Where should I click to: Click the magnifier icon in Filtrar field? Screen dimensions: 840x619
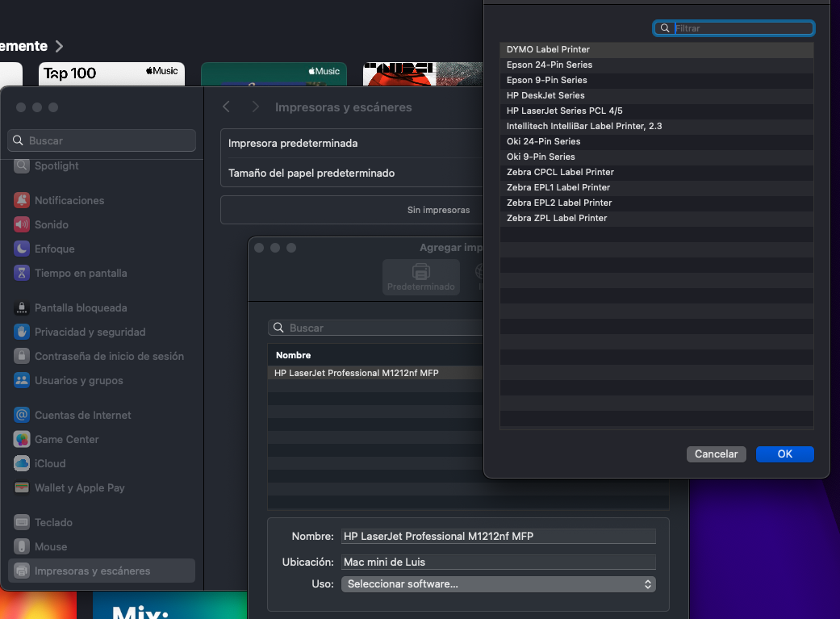665,28
